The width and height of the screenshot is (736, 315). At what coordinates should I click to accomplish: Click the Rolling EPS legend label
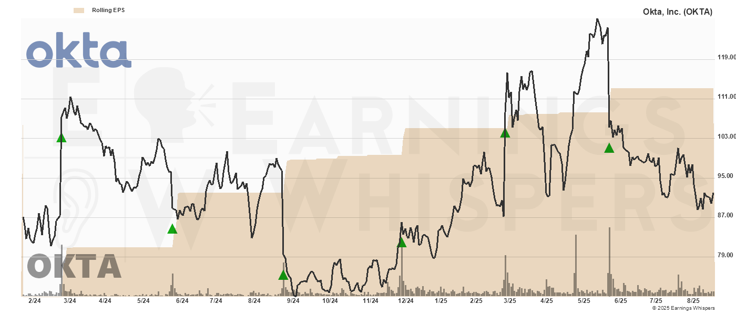[108, 10]
